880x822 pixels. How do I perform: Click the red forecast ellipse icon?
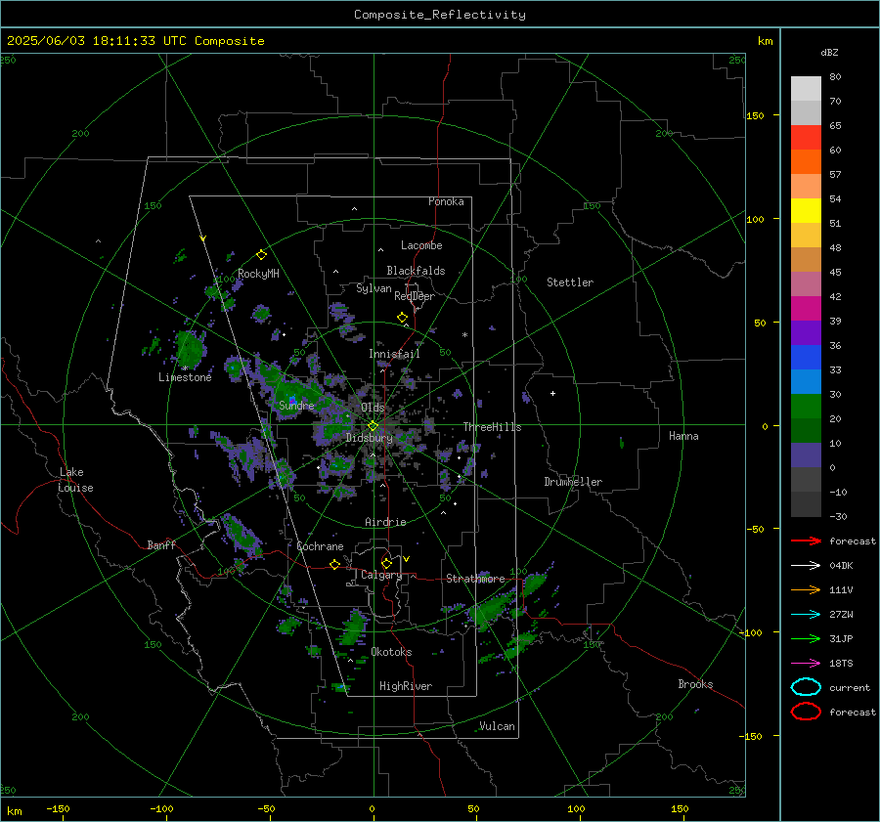click(806, 712)
